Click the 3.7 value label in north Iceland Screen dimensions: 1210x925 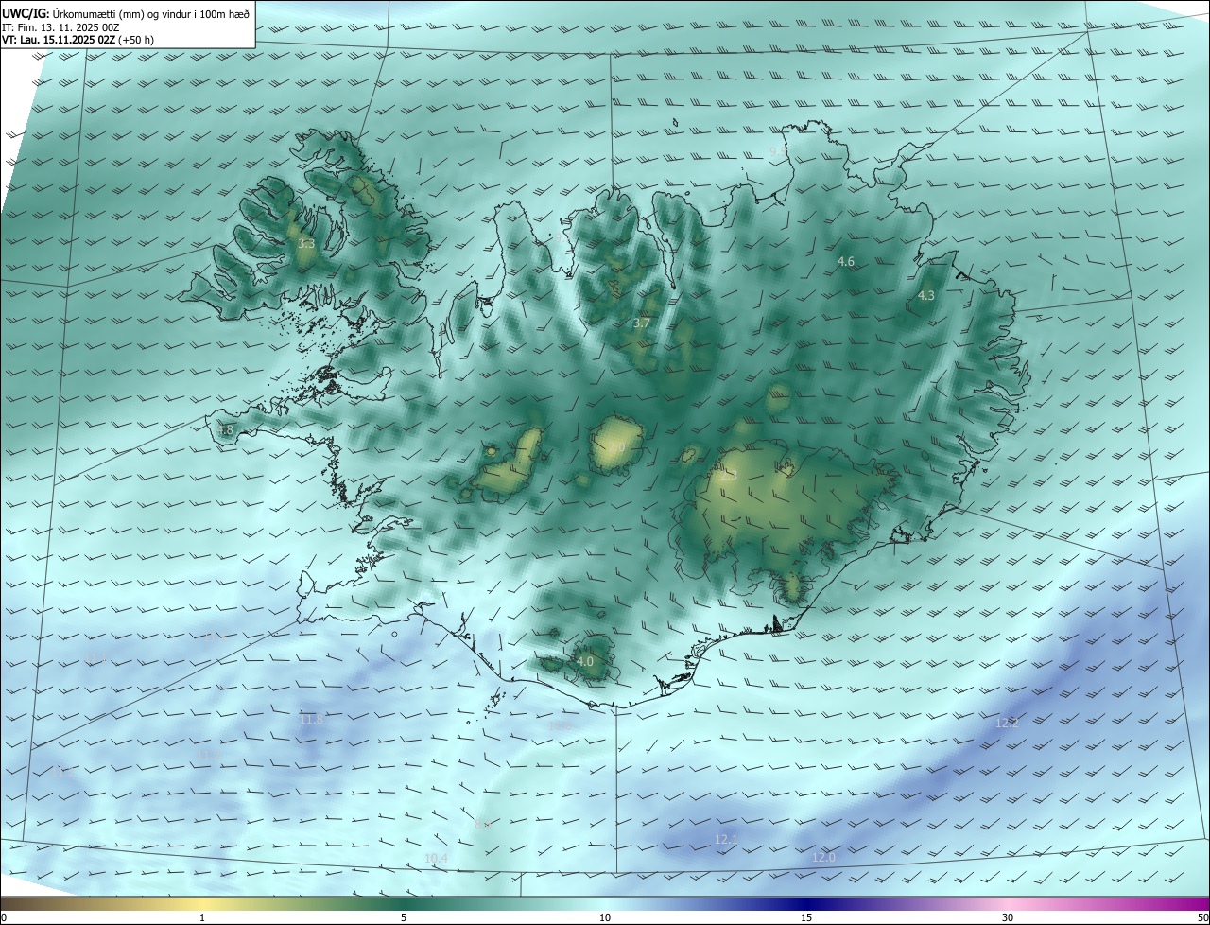pos(641,323)
